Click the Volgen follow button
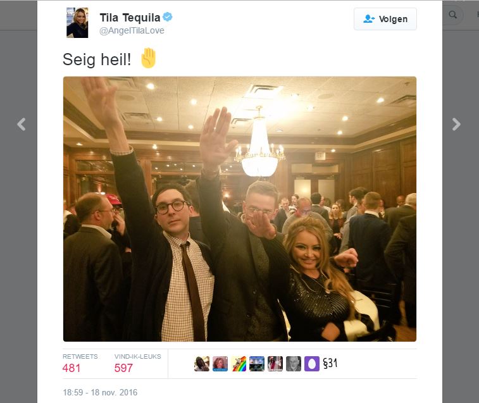The height and width of the screenshot is (403, 479). (385, 19)
